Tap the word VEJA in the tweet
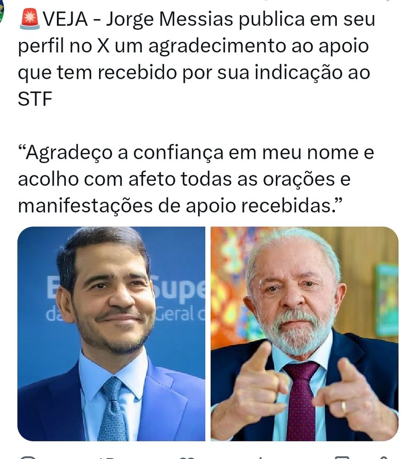The height and width of the screenshot is (459, 407). click(x=65, y=19)
